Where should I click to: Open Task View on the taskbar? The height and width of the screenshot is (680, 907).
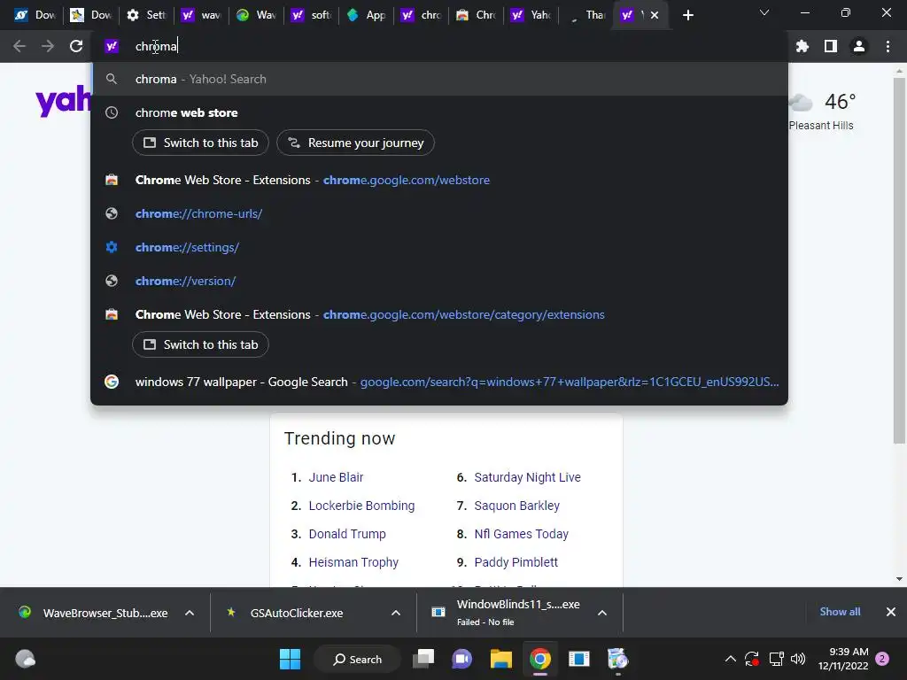click(423, 659)
